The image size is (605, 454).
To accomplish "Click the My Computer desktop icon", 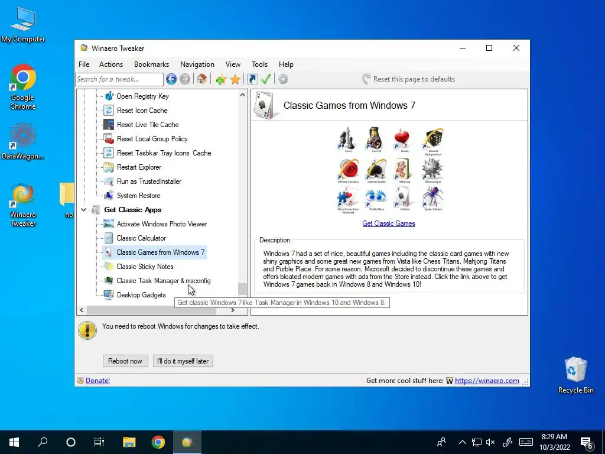I will tap(23, 25).
